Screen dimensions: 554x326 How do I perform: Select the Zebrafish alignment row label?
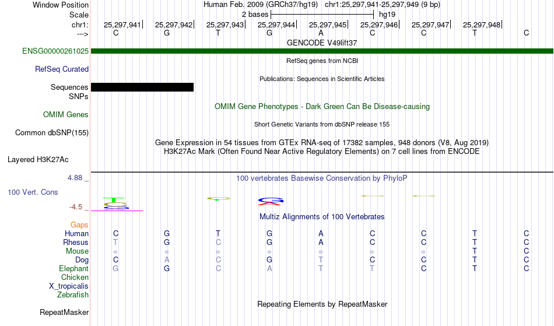[x=73, y=295]
